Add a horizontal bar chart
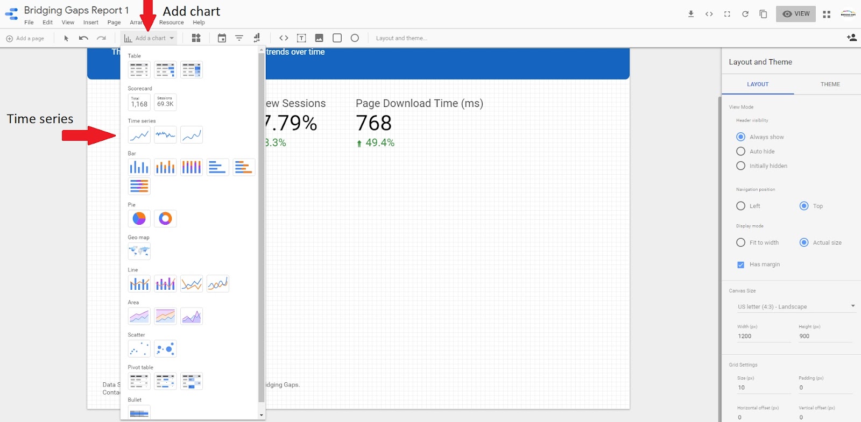 pyautogui.click(x=217, y=167)
